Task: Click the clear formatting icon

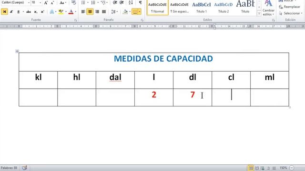Action: click(73, 2)
